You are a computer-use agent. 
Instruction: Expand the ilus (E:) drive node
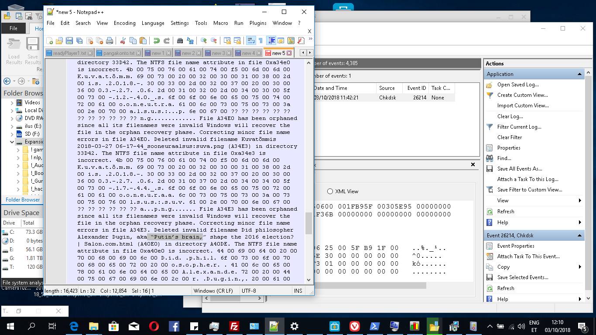12,126
